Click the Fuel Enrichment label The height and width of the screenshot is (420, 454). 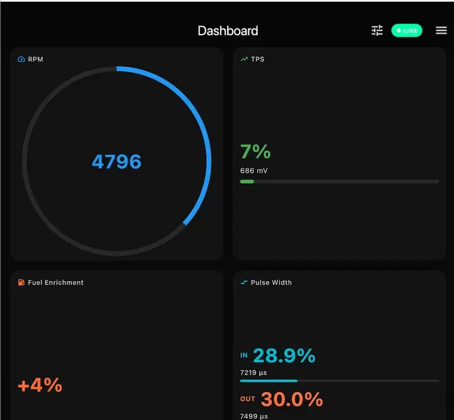point(55,282)
